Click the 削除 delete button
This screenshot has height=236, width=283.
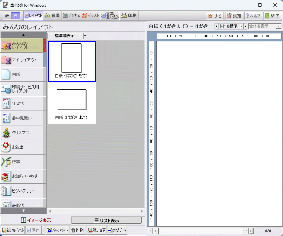78,230
